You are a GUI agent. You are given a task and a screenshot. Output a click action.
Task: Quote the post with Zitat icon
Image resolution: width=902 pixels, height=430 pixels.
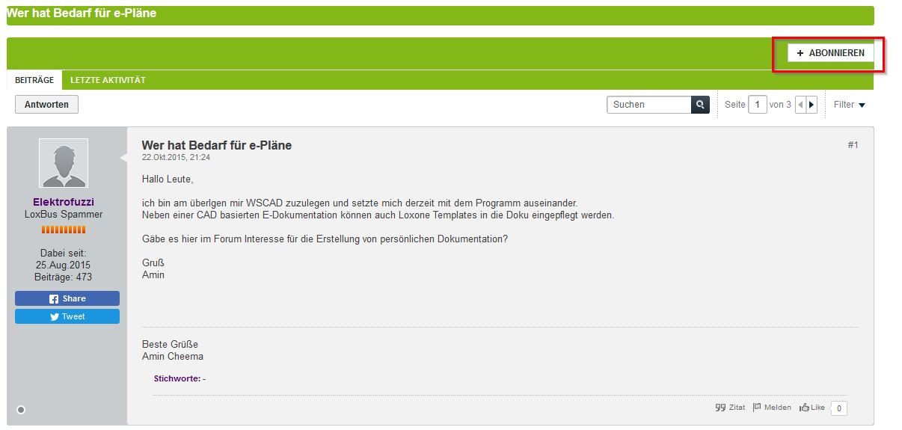pos(730,408)
